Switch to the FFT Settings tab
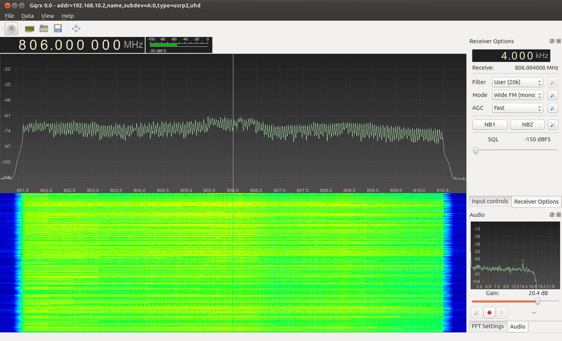 [x=487, y=326]
